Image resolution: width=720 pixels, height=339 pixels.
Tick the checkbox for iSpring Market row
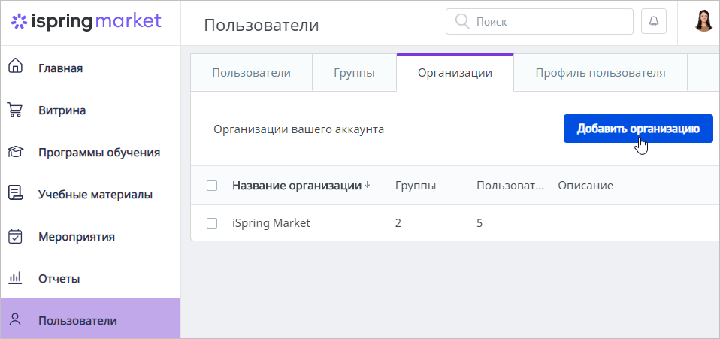pyautogui.click(x=212, y=223)
